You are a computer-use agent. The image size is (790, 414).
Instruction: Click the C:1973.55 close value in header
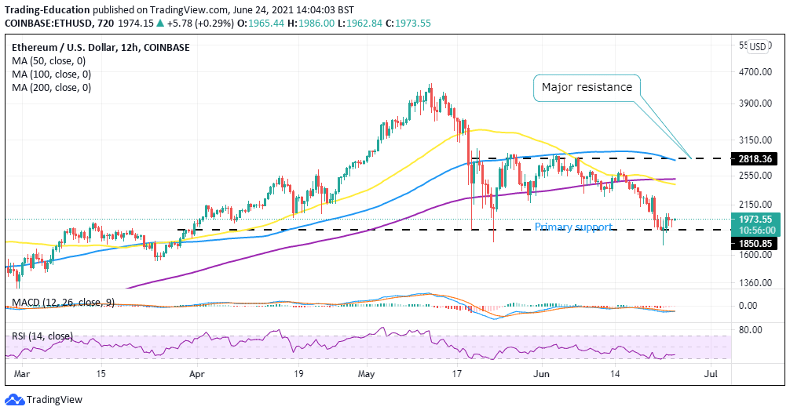(408, 24)
